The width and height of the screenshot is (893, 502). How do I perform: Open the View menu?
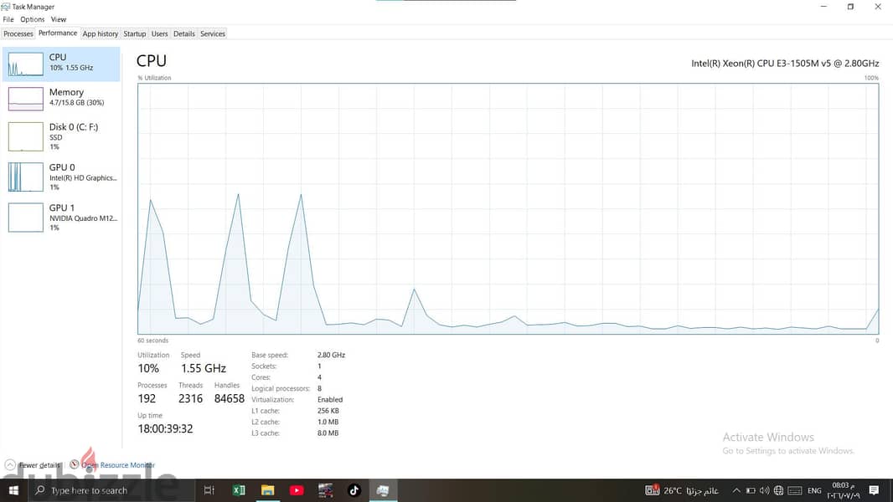click(x=59, y=19)
